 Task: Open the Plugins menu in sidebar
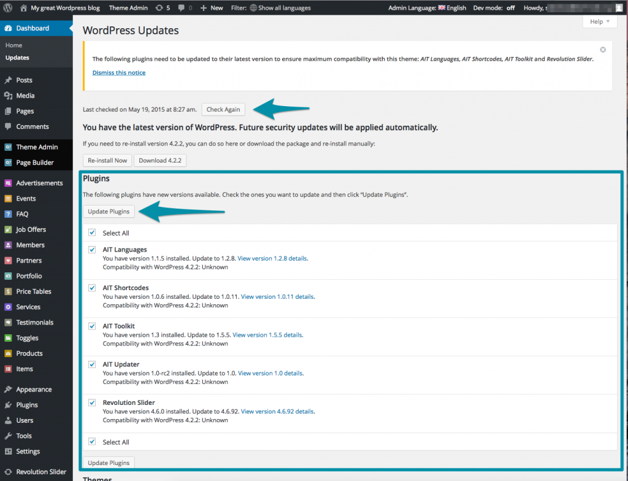36,405
